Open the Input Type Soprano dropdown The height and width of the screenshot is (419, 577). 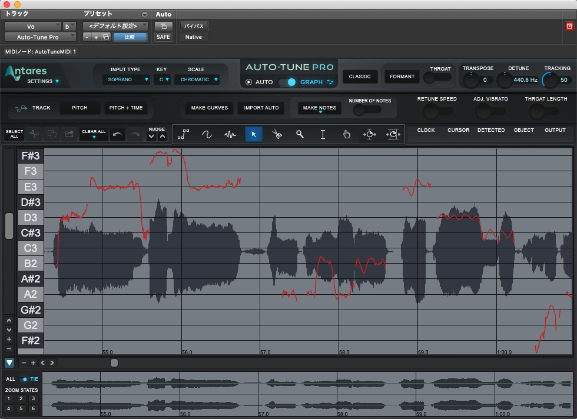coord(127,79)
